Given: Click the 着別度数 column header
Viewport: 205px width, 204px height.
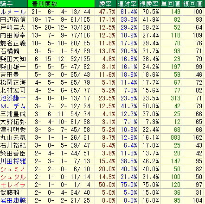Looking at the screenshot, I should pos(61,4).
